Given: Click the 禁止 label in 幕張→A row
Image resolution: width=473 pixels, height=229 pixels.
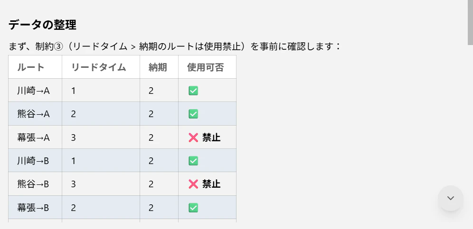Looking at the screenshot, I should click(211, 137).
